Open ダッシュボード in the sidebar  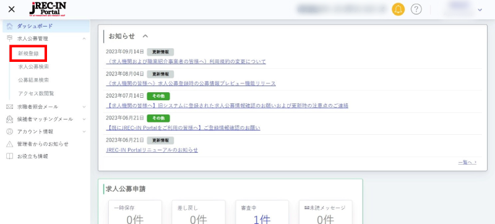46,26
